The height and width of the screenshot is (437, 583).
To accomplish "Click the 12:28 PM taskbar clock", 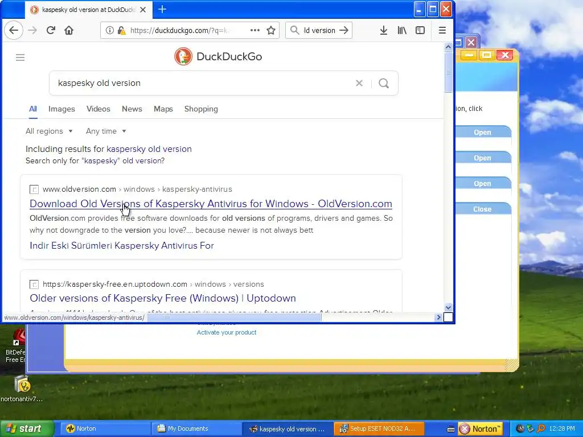I will (562, 429).
